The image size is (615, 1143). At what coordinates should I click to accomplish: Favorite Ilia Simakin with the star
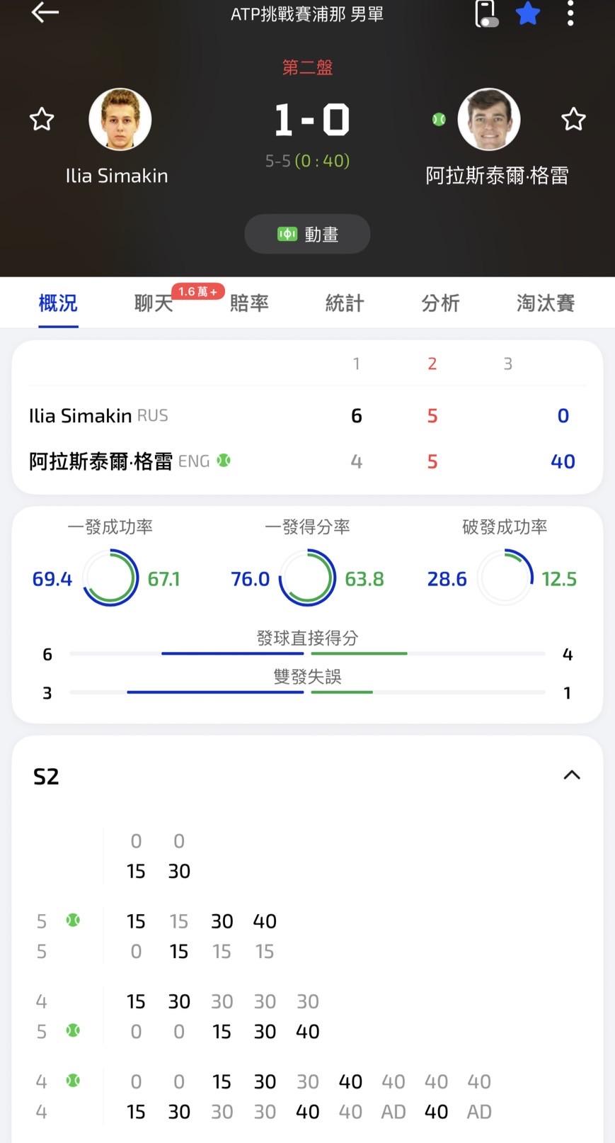42,119
